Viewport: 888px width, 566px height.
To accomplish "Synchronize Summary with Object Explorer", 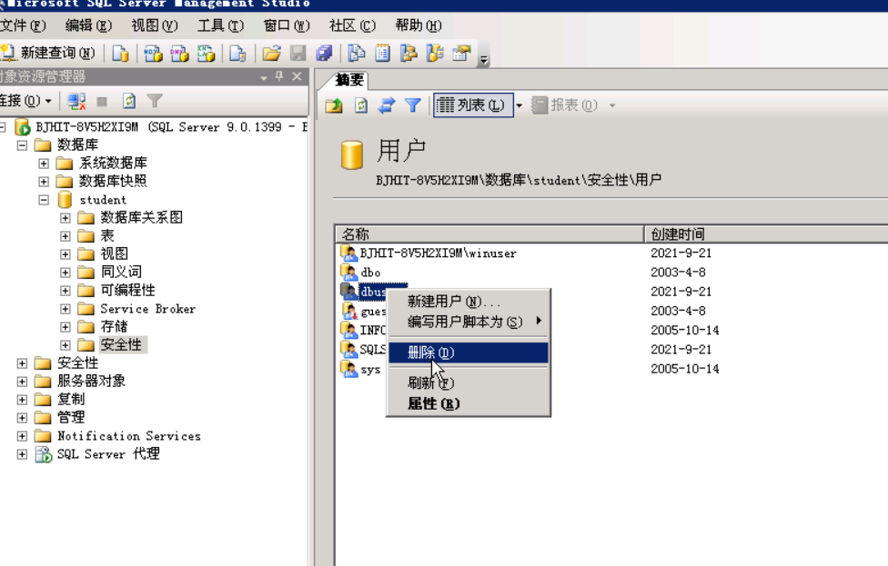I will click(387, 105).
